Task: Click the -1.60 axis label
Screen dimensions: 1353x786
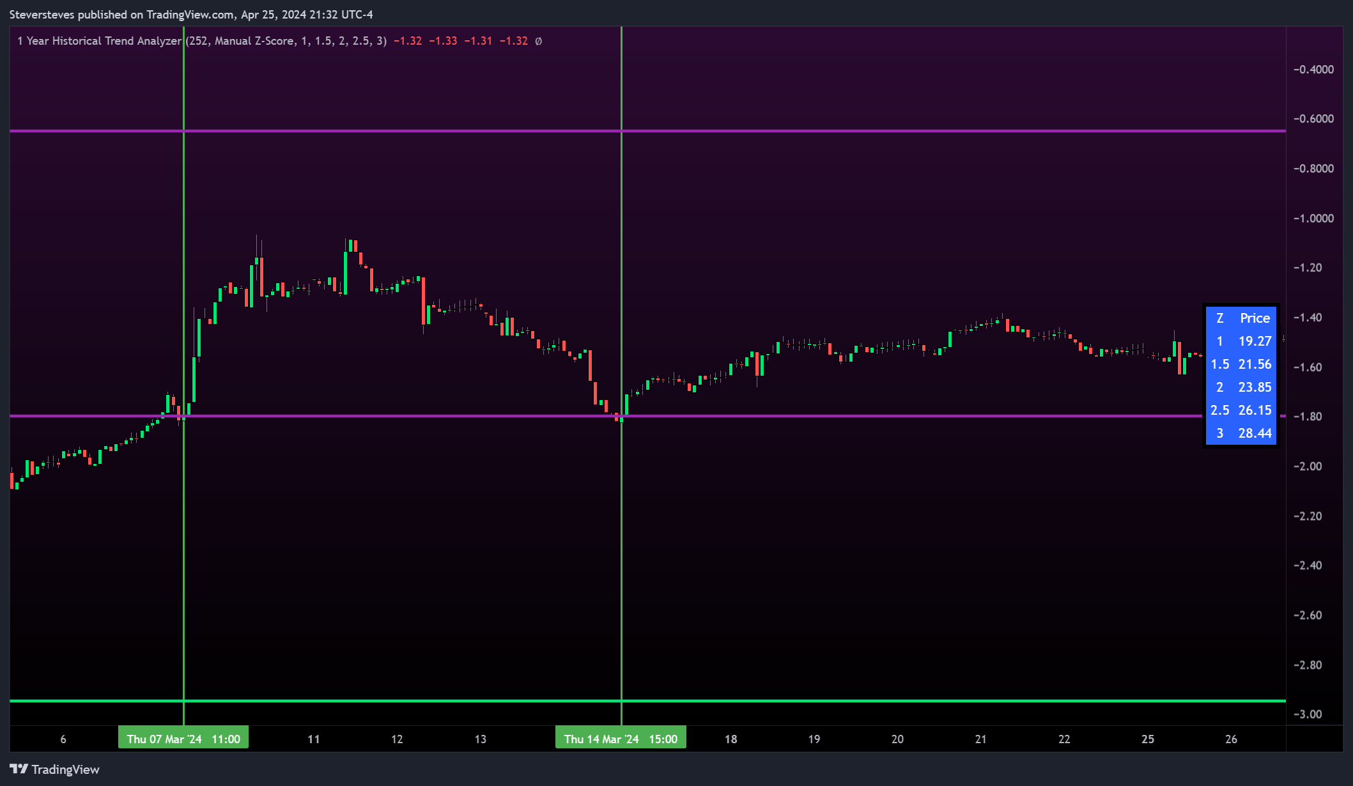Action: [x=1308, y=367]
